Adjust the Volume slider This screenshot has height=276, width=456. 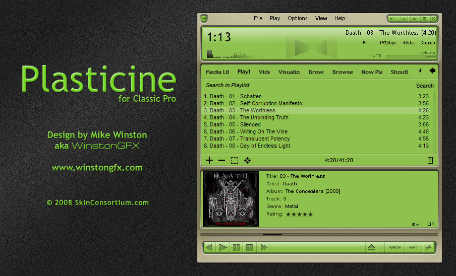[410, 56]
